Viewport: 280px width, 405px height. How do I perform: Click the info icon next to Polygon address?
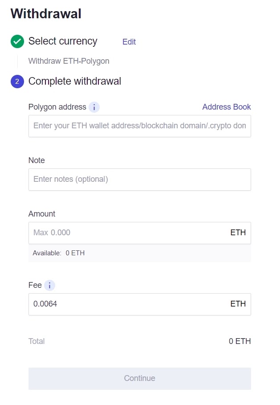click(94, 107)
